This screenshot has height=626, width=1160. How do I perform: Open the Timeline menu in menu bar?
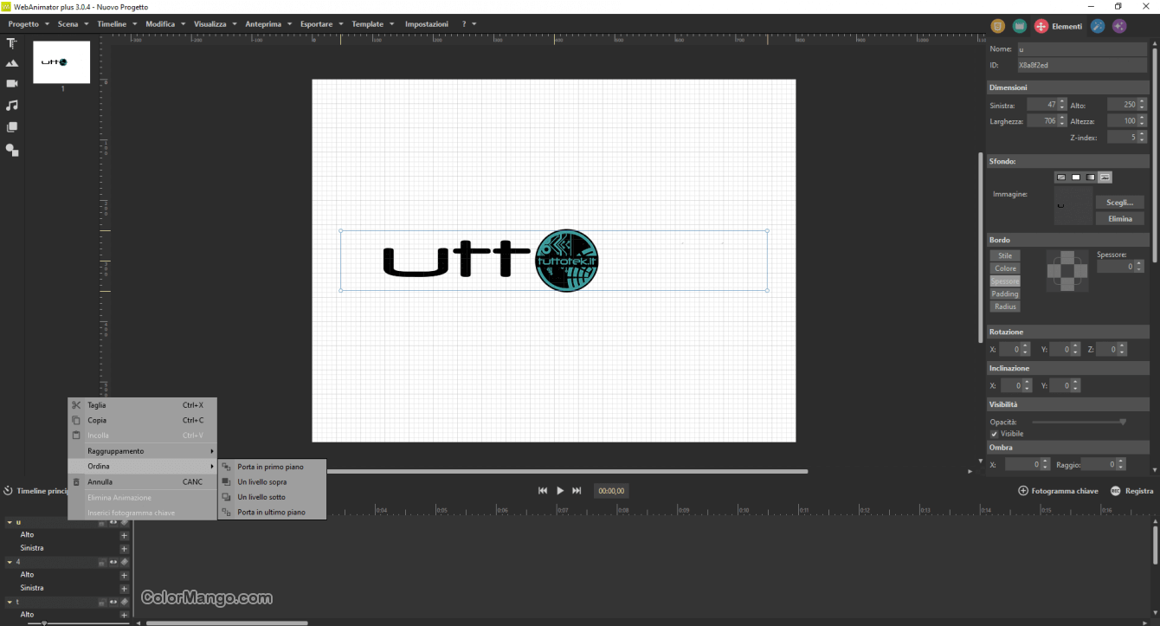click(x=117, y=24)
